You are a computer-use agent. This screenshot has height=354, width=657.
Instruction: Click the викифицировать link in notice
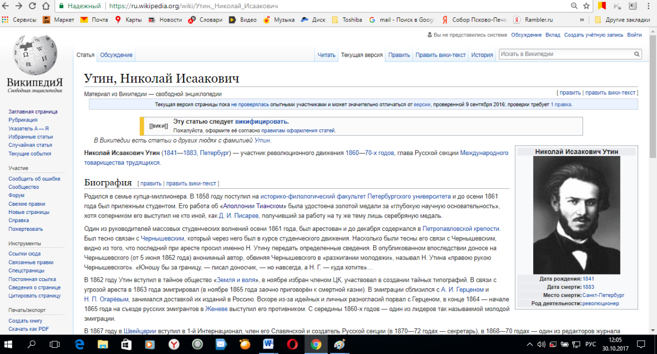[261, 122]
